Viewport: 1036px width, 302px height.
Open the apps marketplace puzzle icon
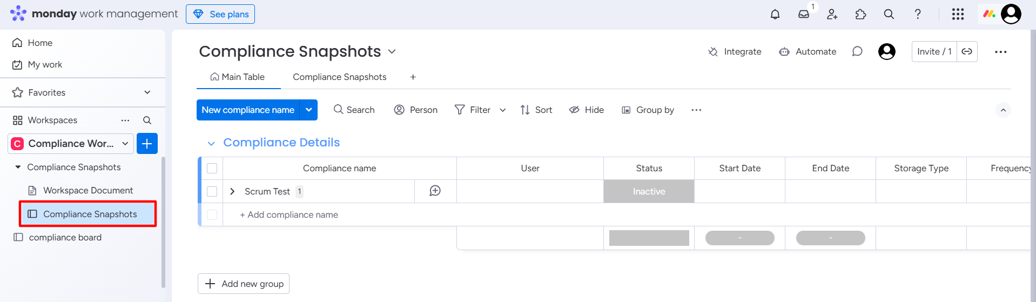[861, 14]
